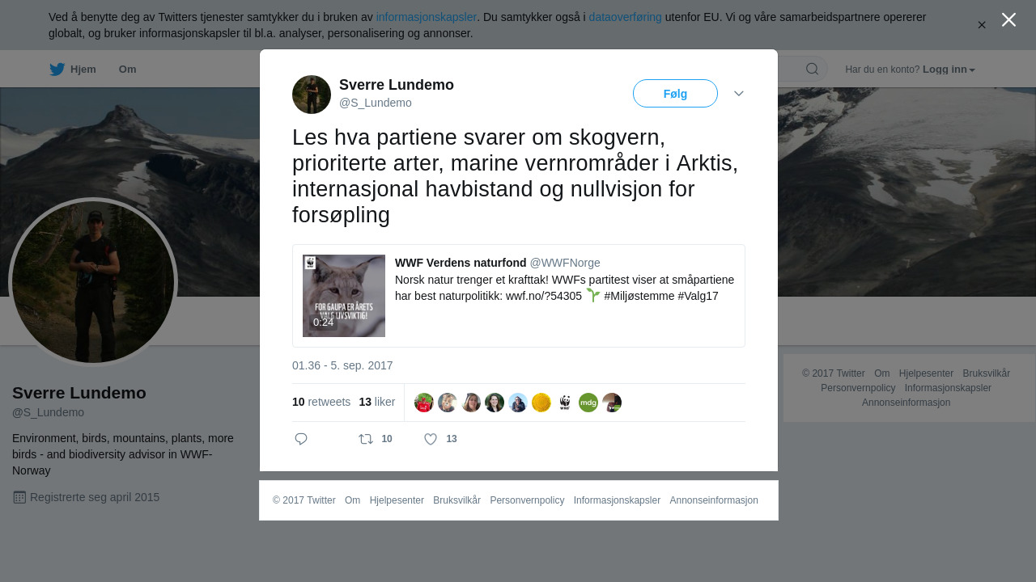This screenshot has width=1036, height=582.
Task: Open the WWF panda liker avatar
Action: pos(565,403)
